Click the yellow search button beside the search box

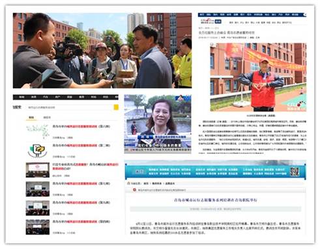point(116,107)
